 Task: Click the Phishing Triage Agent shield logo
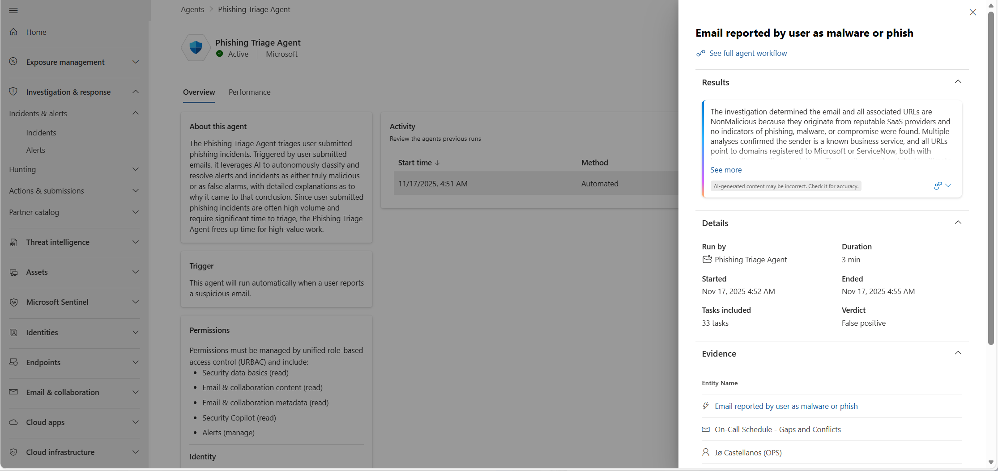click(x=196, y=47)
